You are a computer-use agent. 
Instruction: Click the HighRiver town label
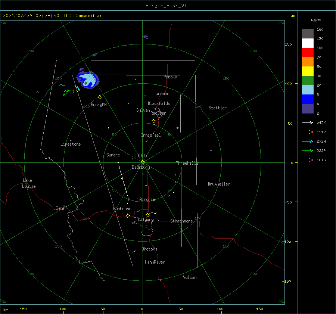pyautogui.click(x=155, y=262)
